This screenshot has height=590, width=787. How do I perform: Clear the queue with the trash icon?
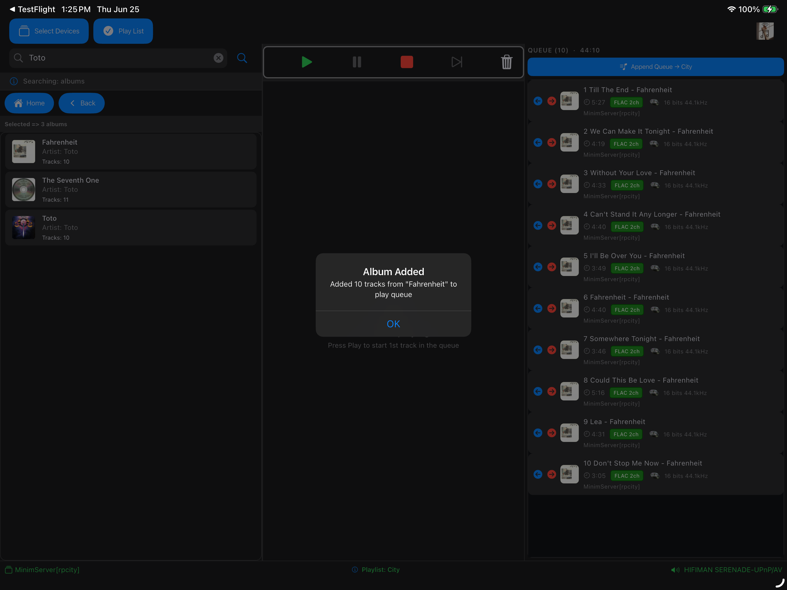pos(507,62)
